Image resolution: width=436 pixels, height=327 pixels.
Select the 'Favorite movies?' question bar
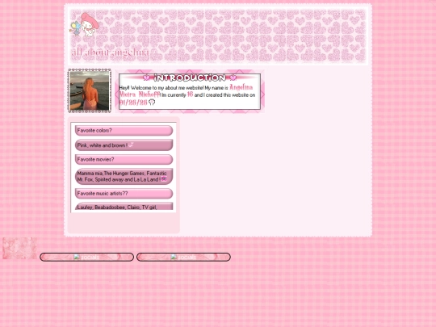tap(124, 159)
